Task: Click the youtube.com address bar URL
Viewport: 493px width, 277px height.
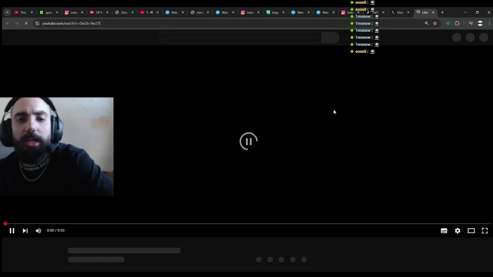Action: pyautogui.click(x=72, y=23)
